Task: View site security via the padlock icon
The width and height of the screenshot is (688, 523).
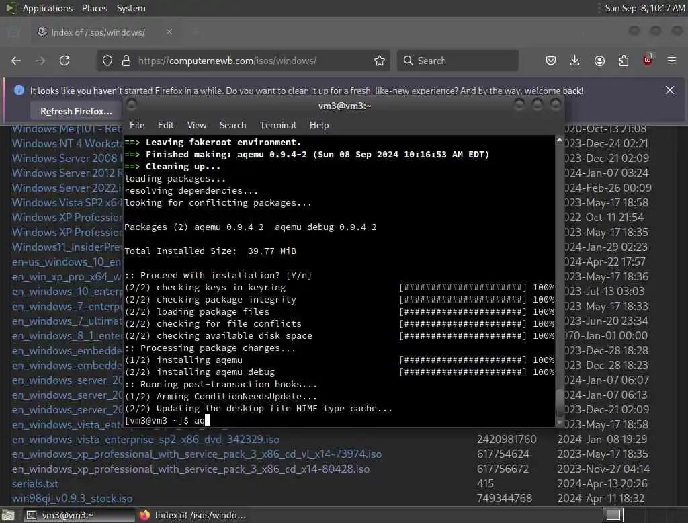Action: point(126,61)
